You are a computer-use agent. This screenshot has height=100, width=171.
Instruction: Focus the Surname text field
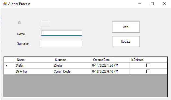click(x=61, y=43)
